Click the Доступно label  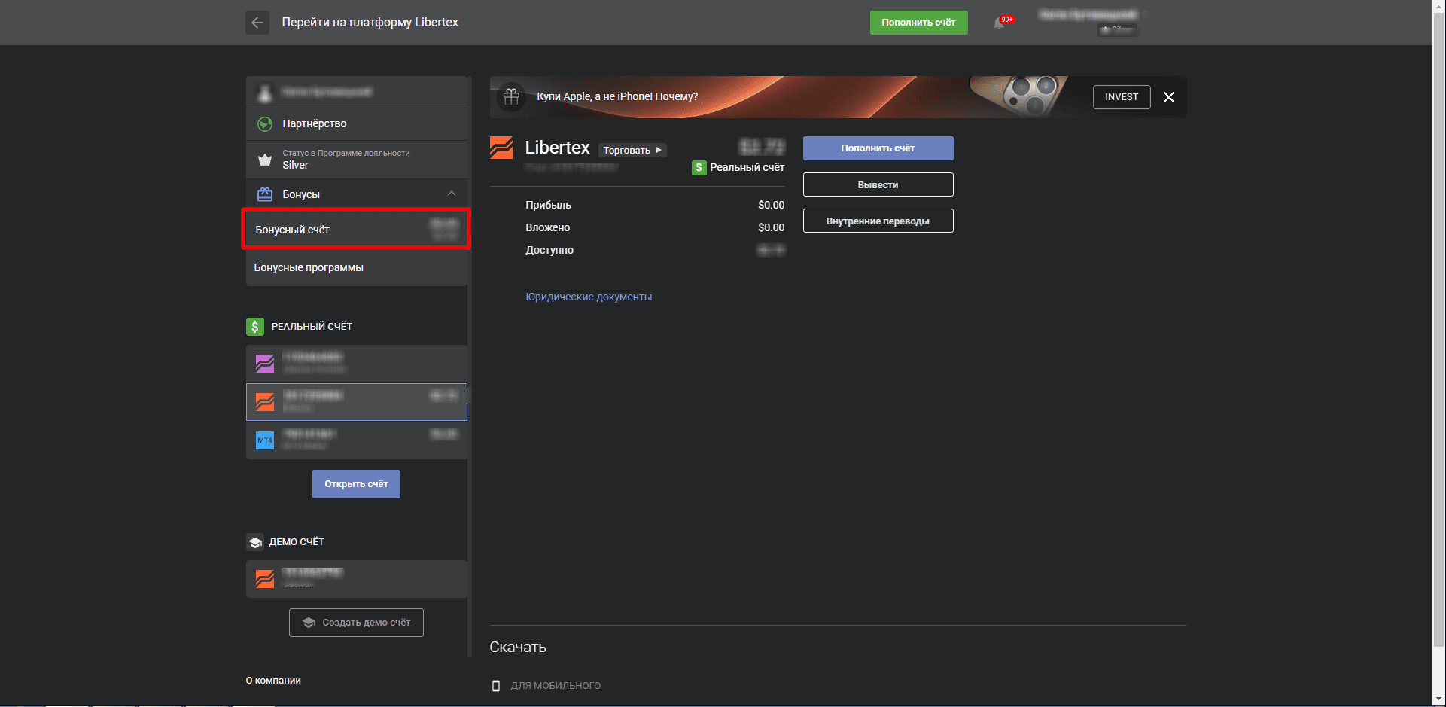click(549, 250)
